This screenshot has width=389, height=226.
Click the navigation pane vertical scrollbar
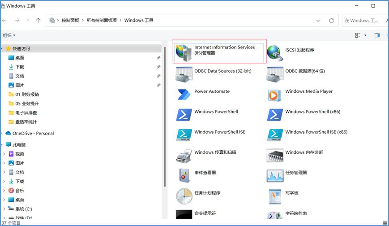pos(164,117)
